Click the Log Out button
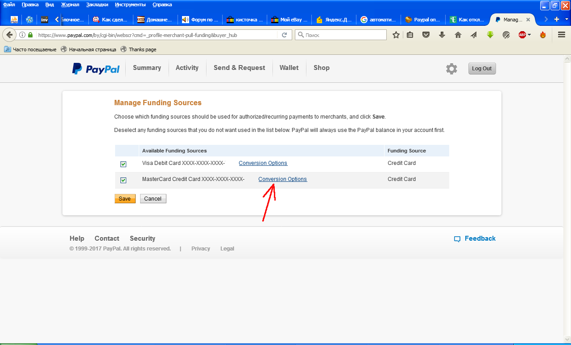Viewport: 571px width, 345px height. coord(482,69)
